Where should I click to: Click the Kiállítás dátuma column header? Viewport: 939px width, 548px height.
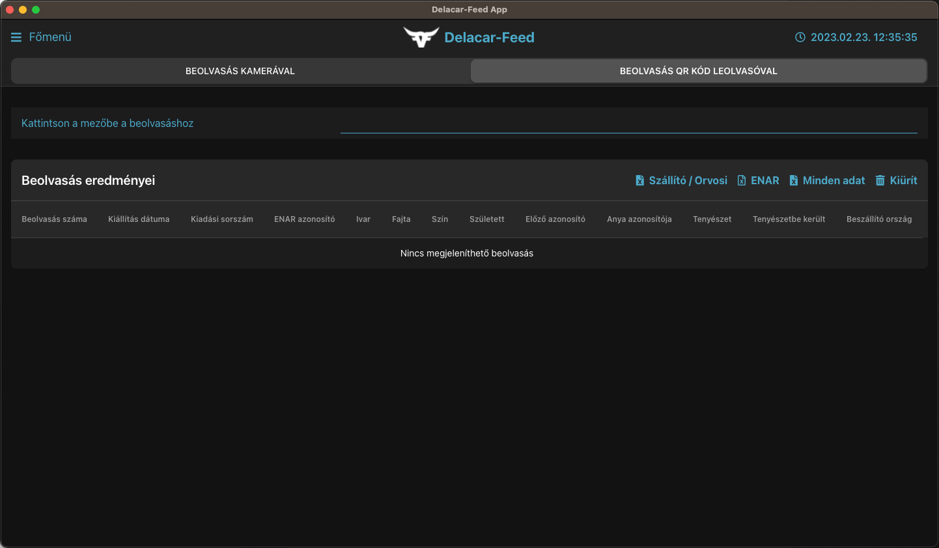pyautogui.click(x=139, y=219)
